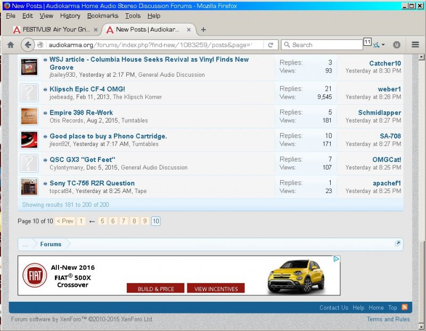Open the dropdown arrow next to the extension icon
This screenshot has width=426, height=331.
click(x=383, y=45)
